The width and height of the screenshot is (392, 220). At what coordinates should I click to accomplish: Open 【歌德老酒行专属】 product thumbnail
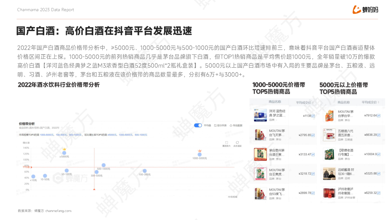(329, 154)
